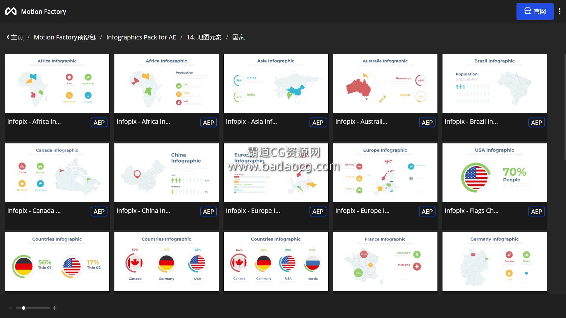Viewport: 566px width, 318px height.
Task: Click AEP badge on Infopix - Europe I... item below Petroleum thumbnail
Action: 318,211
